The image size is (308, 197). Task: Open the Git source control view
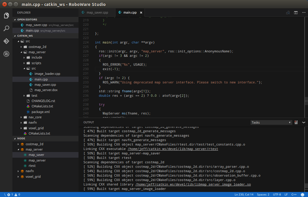click(x=6, y=41)
